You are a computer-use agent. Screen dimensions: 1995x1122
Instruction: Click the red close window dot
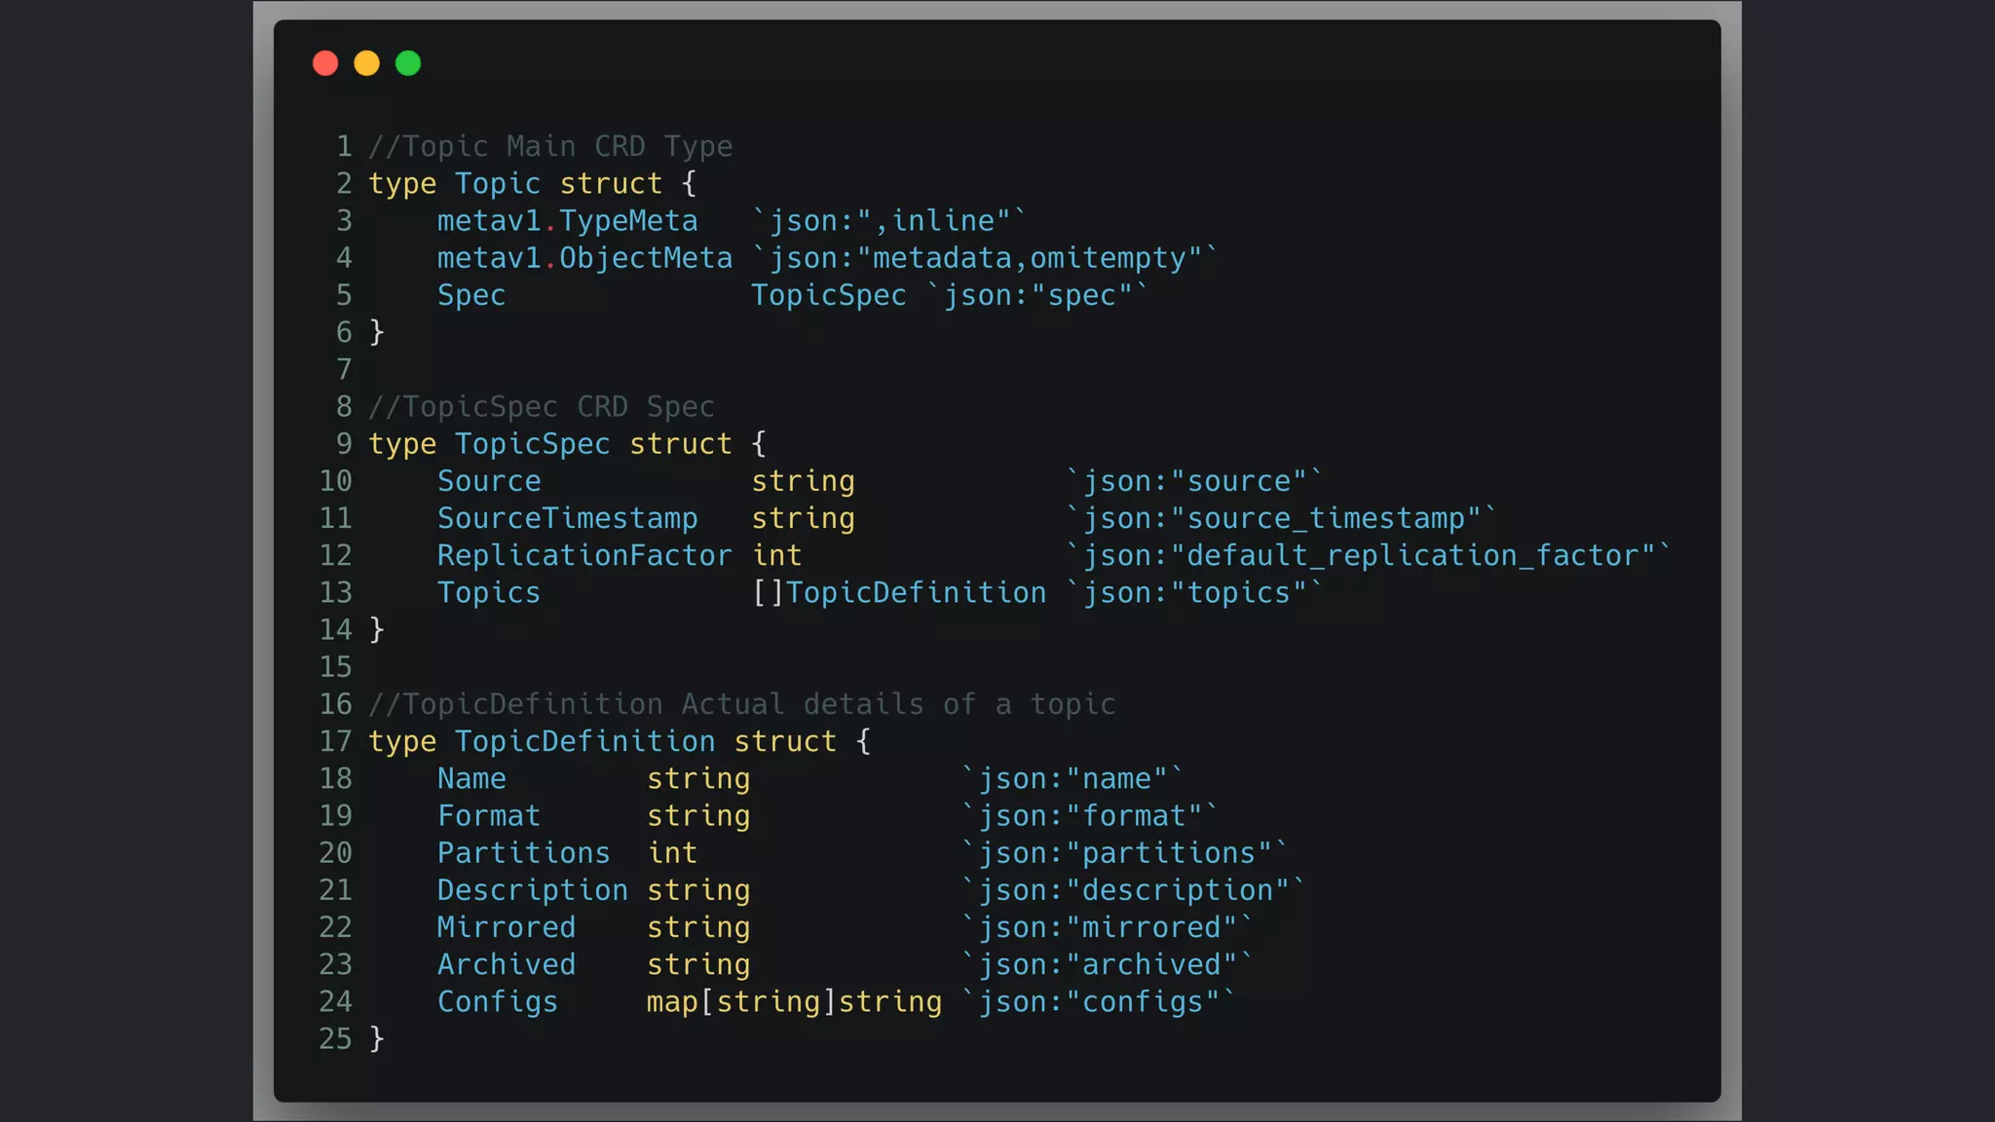click(x=325, y=63)
